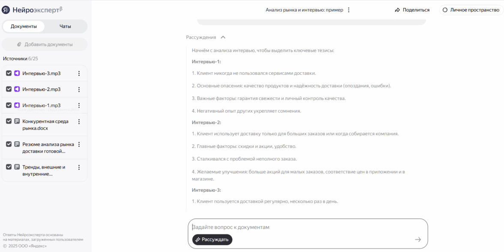Screen dimensions: 504x252
Task: Open options for Конкурентная среда рынка.docx
Action: click(x=79, y=122)
